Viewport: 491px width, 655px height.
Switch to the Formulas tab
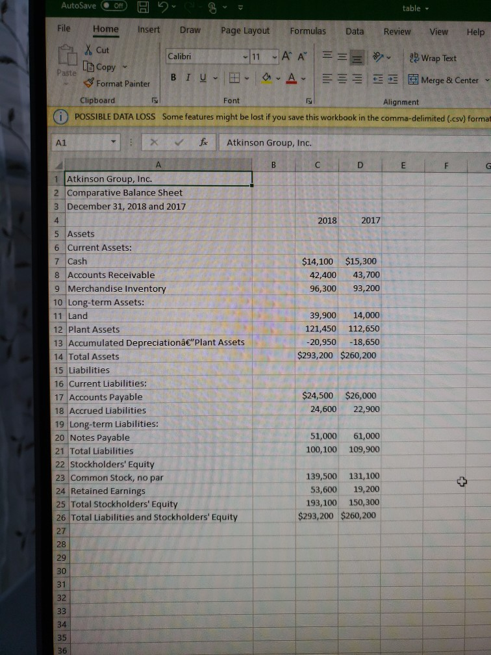(308, 31)
